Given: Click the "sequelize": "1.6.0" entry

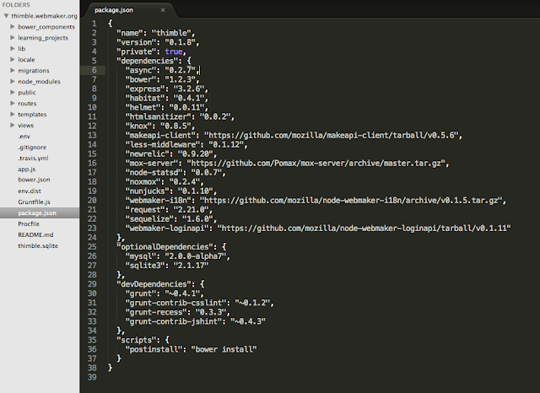Looking at the screenshot, I should coord(170,219).
